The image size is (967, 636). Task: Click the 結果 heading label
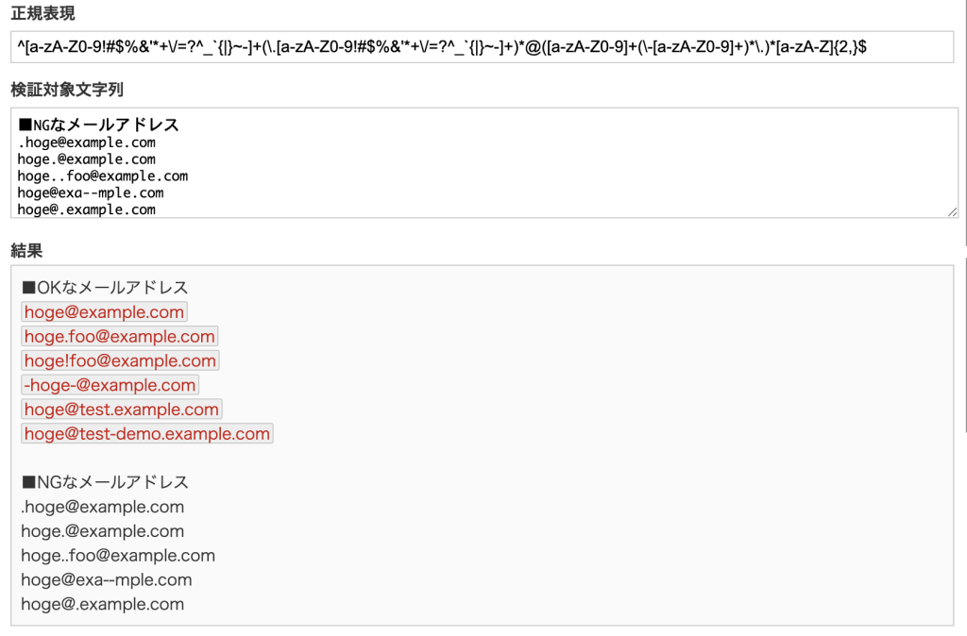point(25,250)
